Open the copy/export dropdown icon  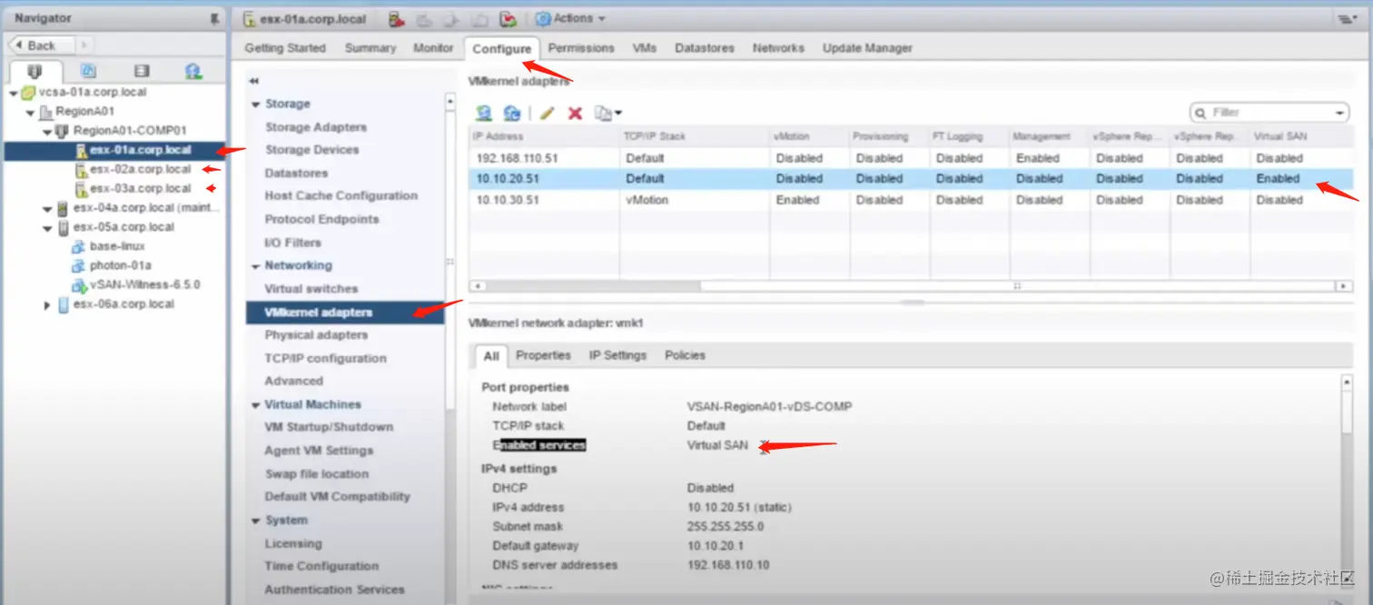click(607, 113)
